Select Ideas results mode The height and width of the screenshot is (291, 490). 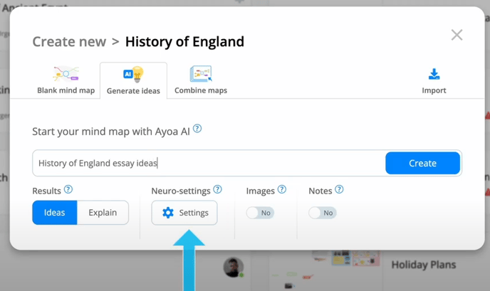pyautogui.click(x=55, y=213)
